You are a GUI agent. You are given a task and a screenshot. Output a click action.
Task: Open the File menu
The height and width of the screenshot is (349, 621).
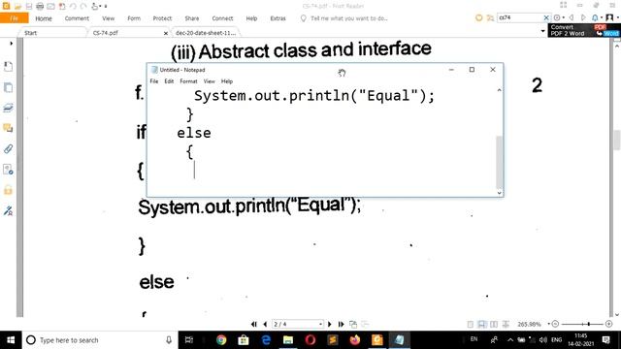click(15, 18)
